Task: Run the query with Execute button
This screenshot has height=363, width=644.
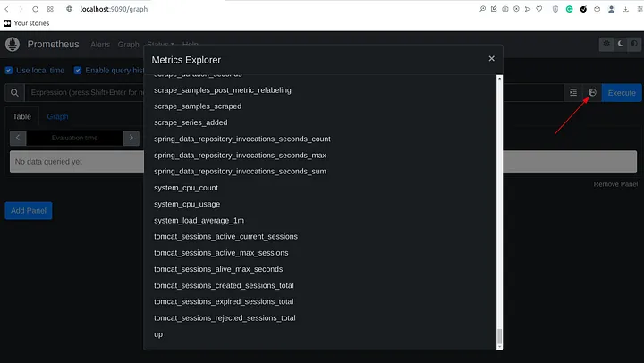Action: pos(622,93)
